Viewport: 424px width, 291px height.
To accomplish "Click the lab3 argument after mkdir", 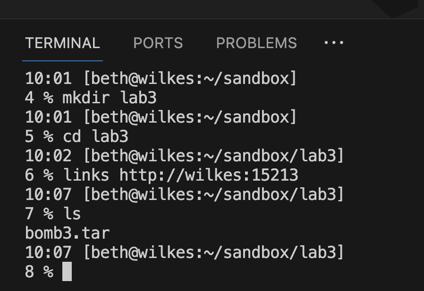I will pyautogui.click(x=139, y=98).
